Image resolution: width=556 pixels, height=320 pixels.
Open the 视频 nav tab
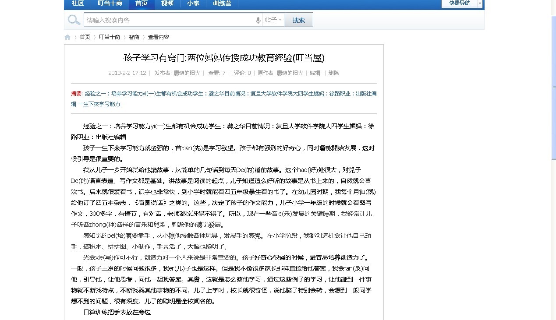pyautogui.click(x=167, y=4)
